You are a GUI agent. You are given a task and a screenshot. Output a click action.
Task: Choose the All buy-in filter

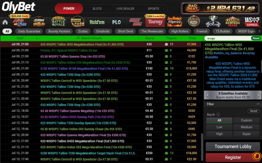click(x=219, y=120)
